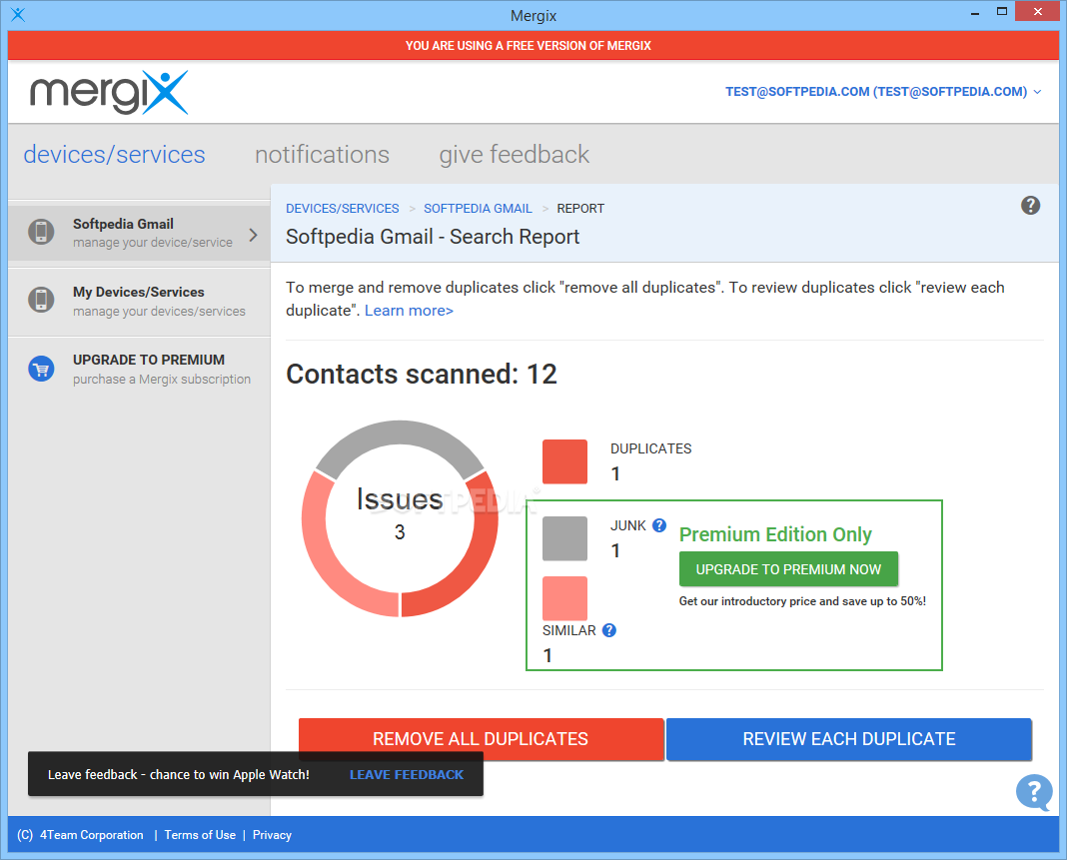The width and height of the screenshot is (1067, 860).
Task: Click the Mergix title bar app icon
Action: coord(18,14)
